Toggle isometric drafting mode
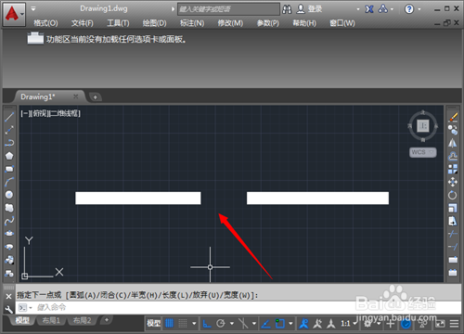Viewport: 464px width, 334px height. [243, 324]
